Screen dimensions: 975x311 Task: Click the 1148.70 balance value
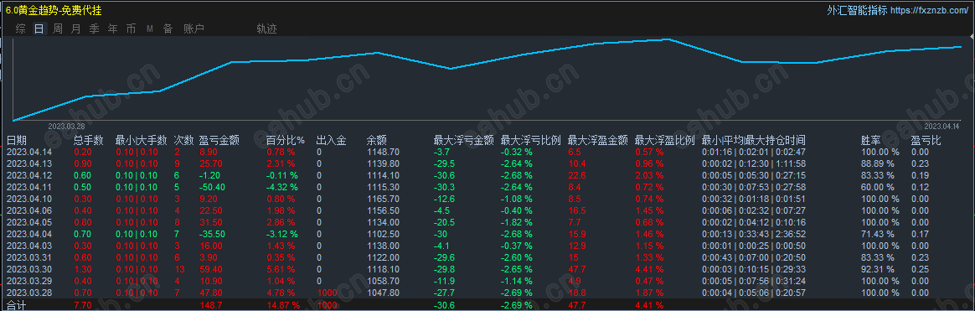(x=383, y=152)
